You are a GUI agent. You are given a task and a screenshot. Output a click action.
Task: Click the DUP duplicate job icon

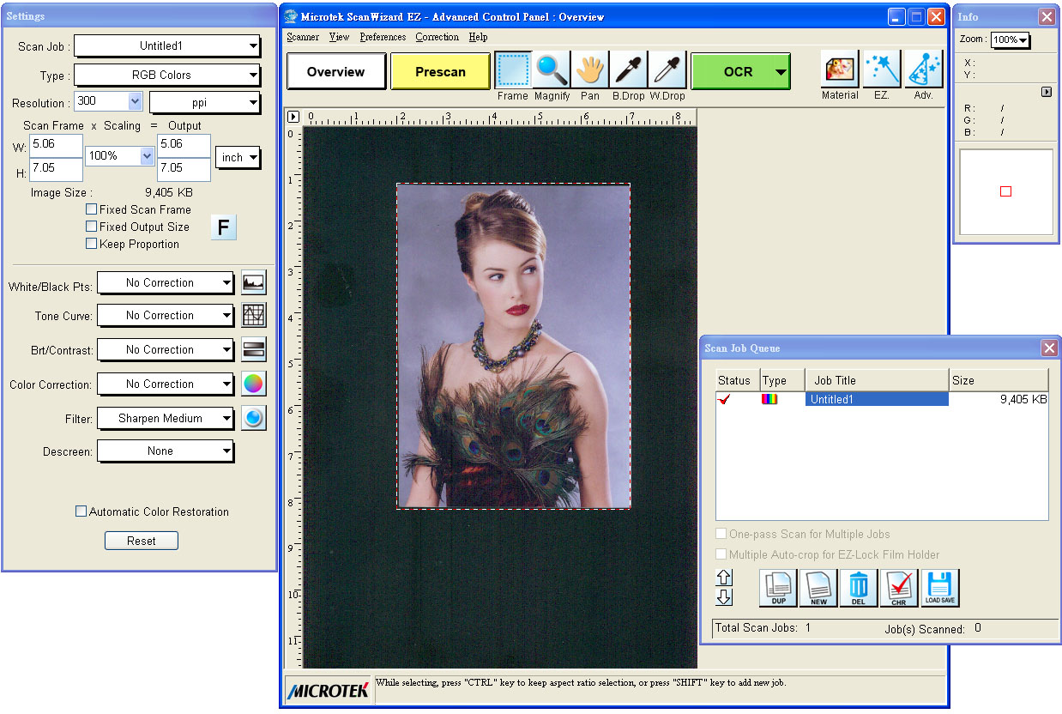point(778,588)
